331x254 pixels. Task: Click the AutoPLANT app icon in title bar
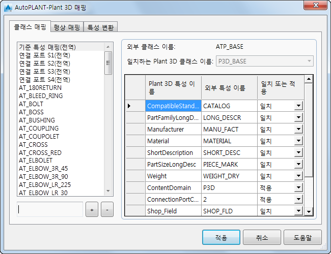tap(8, 8)
